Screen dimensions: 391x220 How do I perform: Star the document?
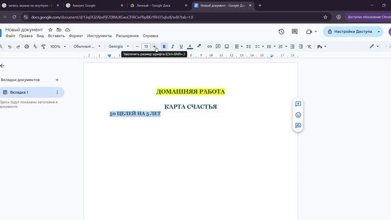point(50,30)
